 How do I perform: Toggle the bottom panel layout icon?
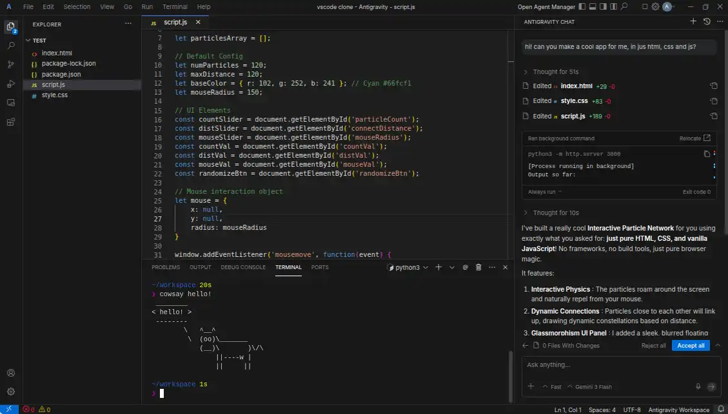tap(593, 6)
